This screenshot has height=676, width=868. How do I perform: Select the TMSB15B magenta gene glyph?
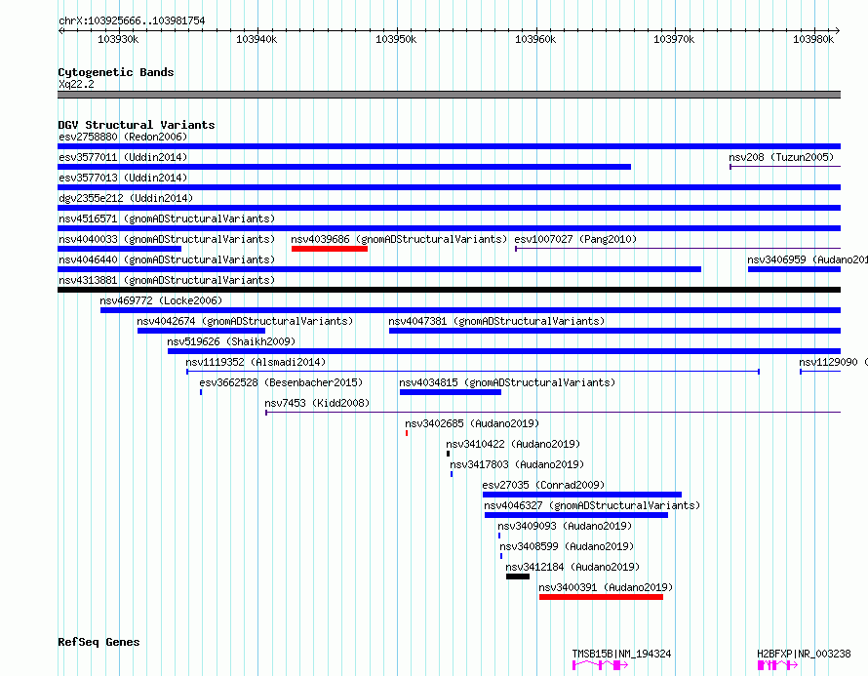pos(601,665)
